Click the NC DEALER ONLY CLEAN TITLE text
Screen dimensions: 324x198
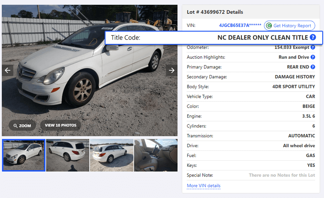pos(263,37)
